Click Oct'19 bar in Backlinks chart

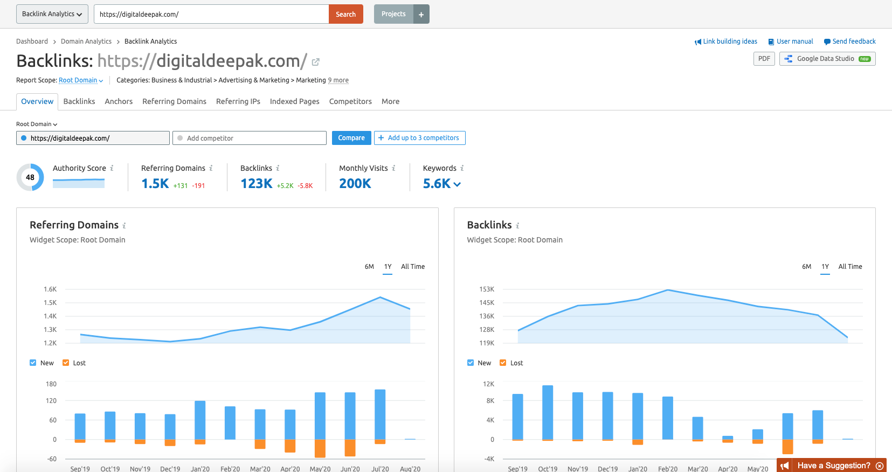point(548,413)
